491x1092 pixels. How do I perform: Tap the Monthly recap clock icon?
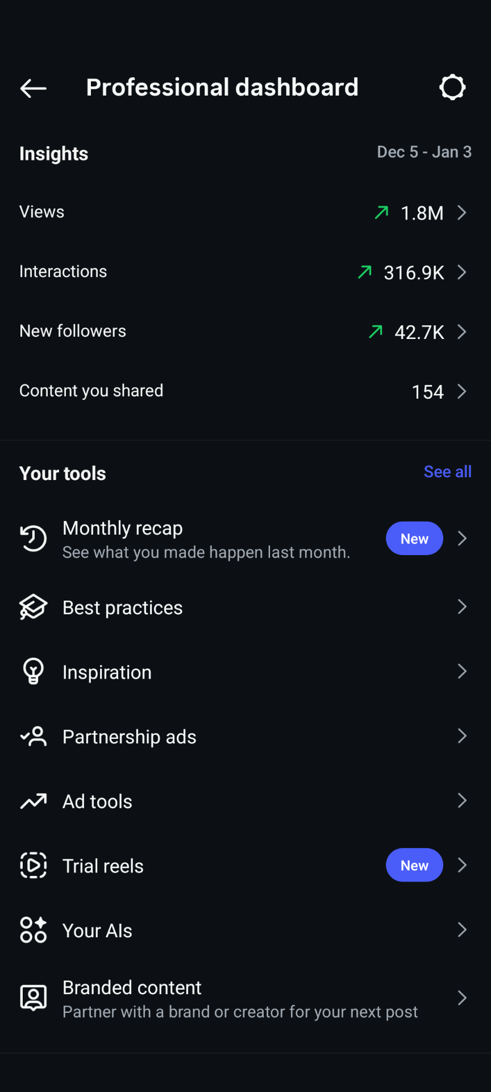(x=34, y=539)
